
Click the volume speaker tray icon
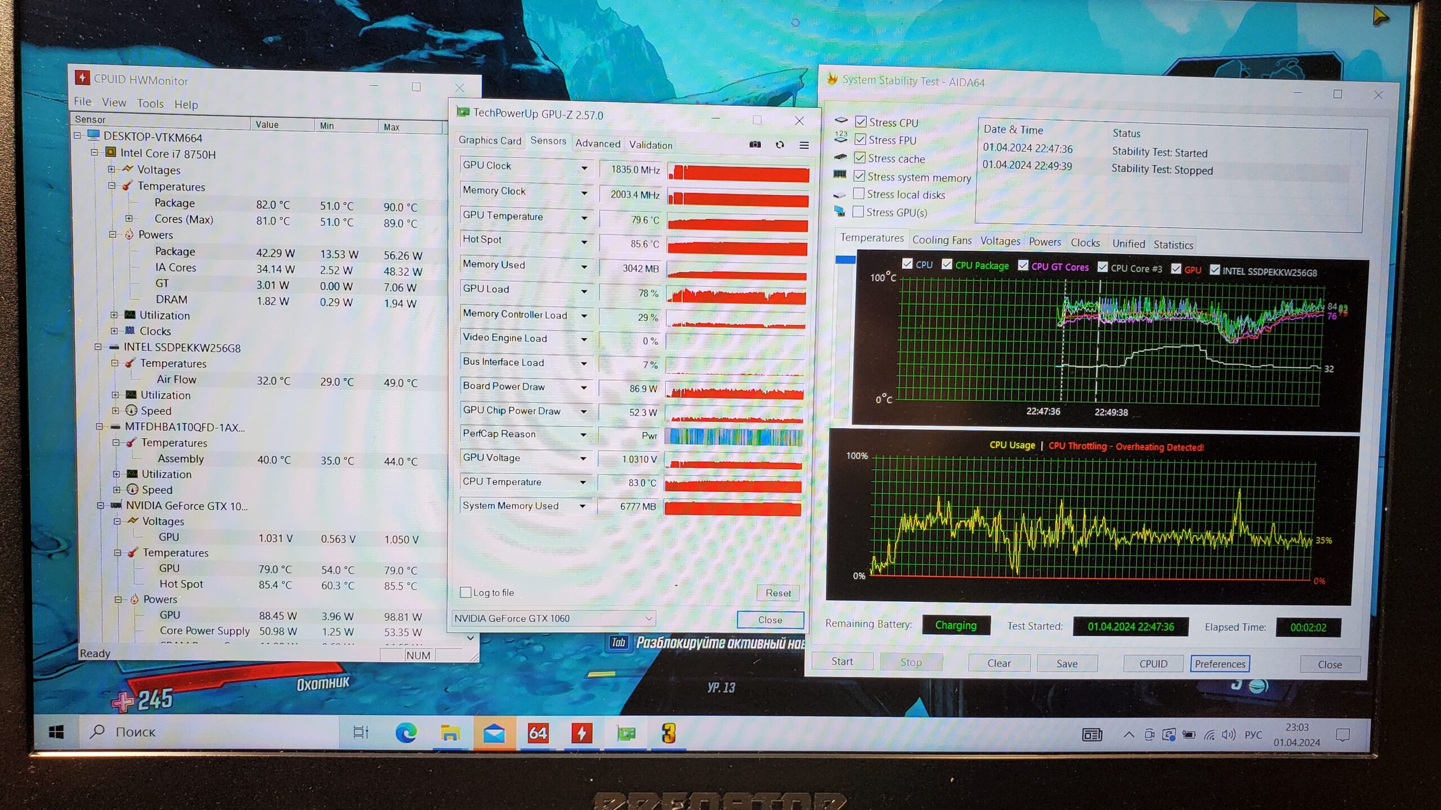click(1228, 735)
